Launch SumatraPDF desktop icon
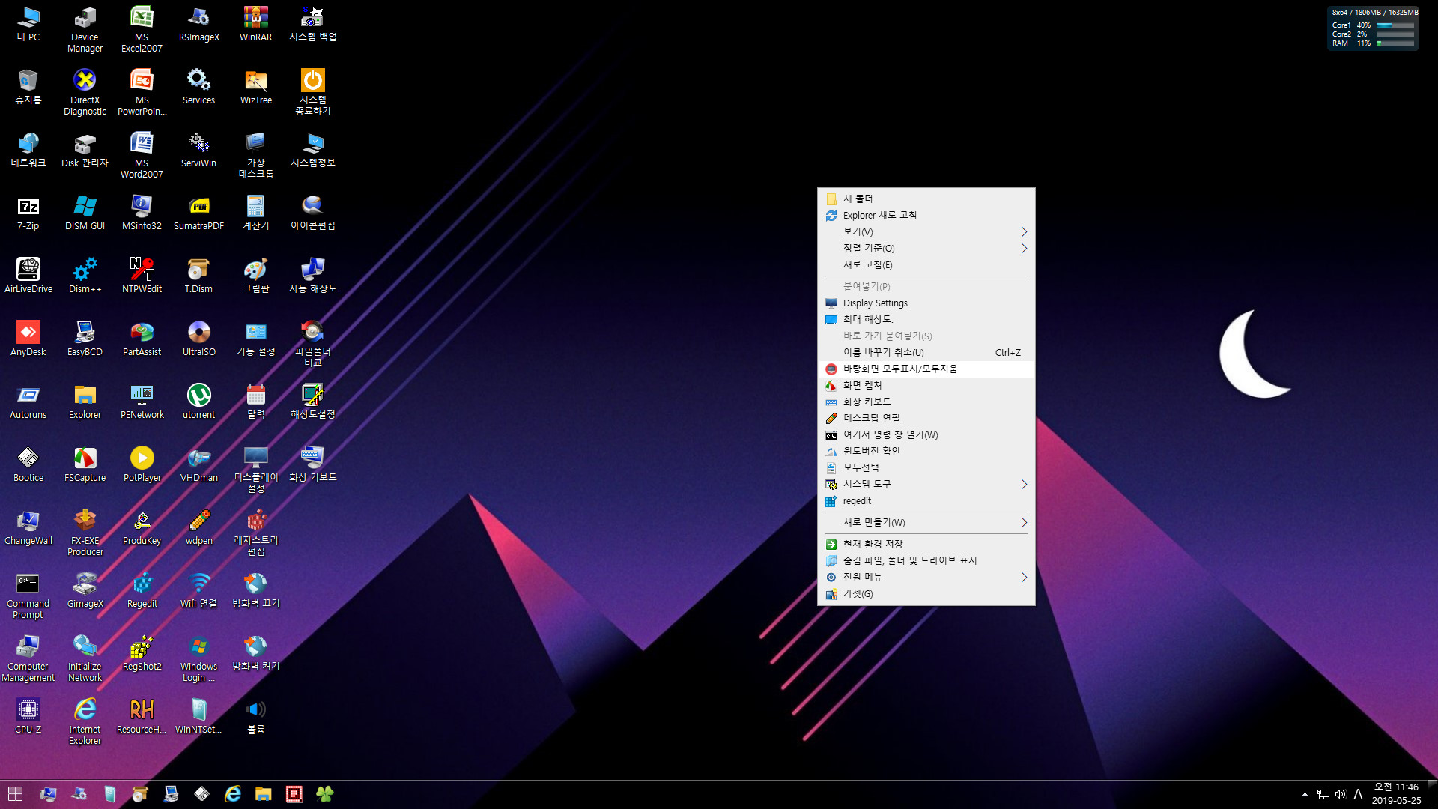Viewport: 1438px width, 809px height. point(198,213)
